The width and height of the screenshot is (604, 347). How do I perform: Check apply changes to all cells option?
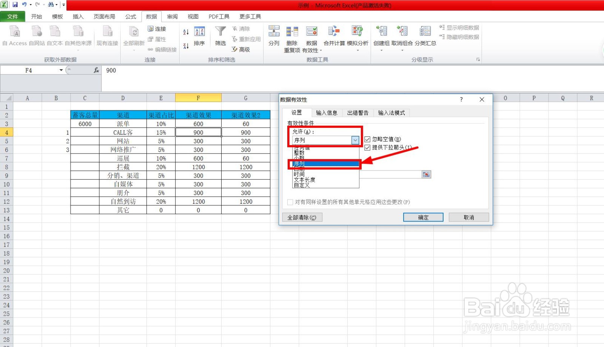[x=290, y=202]
